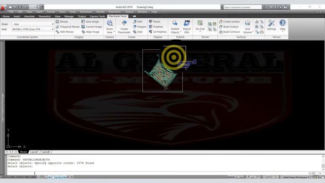
Task: Open the Grid dropdown showing WGS84 / UTM Zone 37N
Action: [x=32, y=29]
